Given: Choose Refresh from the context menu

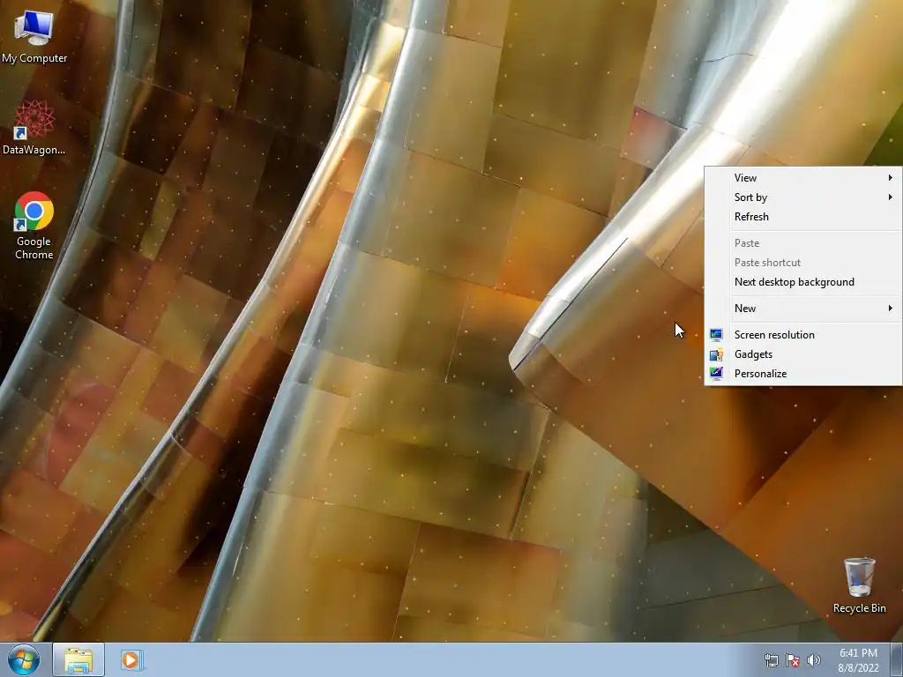Looking at the screenshot, I should [x=803, y=217].
